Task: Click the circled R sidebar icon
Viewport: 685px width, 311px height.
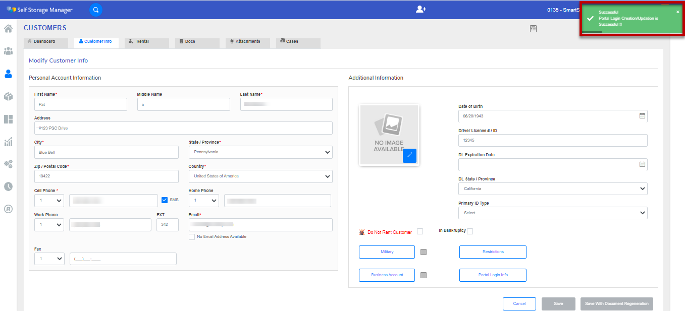Action: tap(8, 209)
